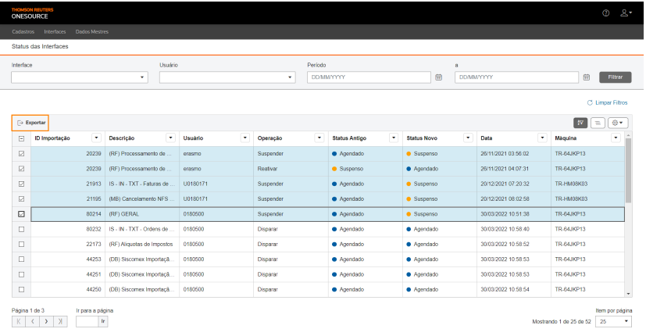
Task: Uncheck the (RF) GERAL row checkbox
Action: [21, 214]
